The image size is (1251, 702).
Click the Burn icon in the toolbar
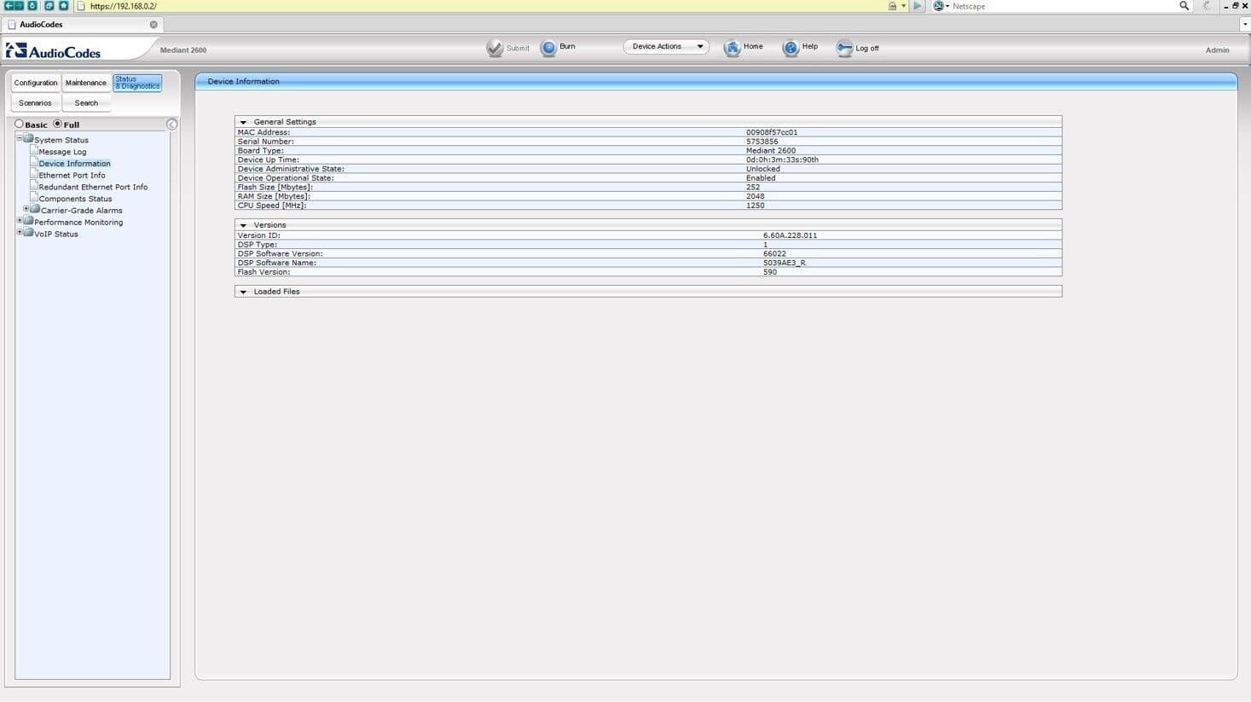(548, 48)
